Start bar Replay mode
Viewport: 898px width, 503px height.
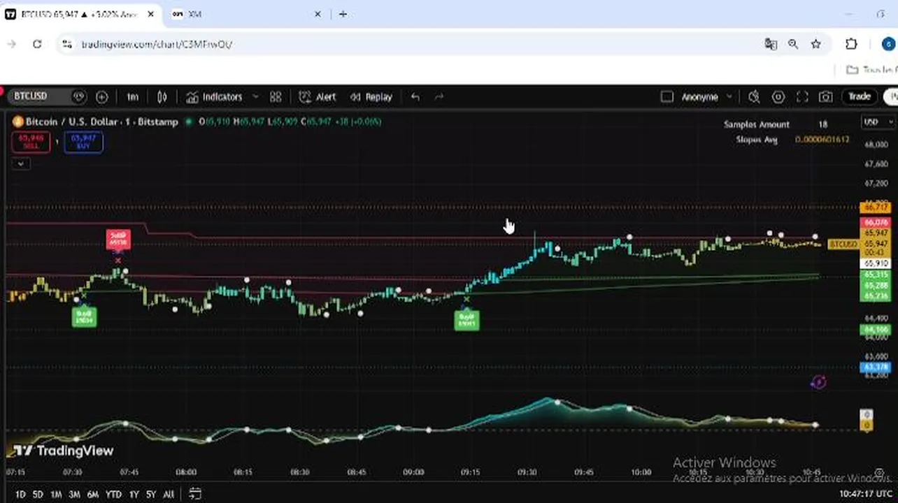371,97
